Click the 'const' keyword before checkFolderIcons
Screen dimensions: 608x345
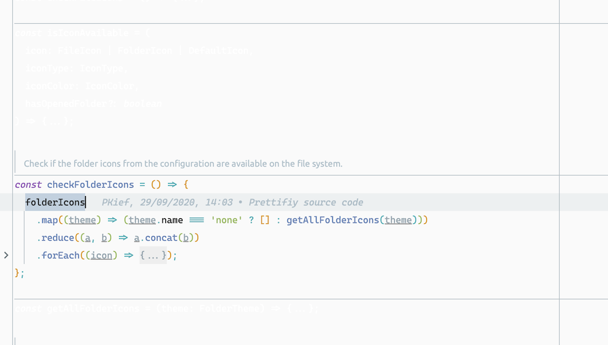point(29,184)
